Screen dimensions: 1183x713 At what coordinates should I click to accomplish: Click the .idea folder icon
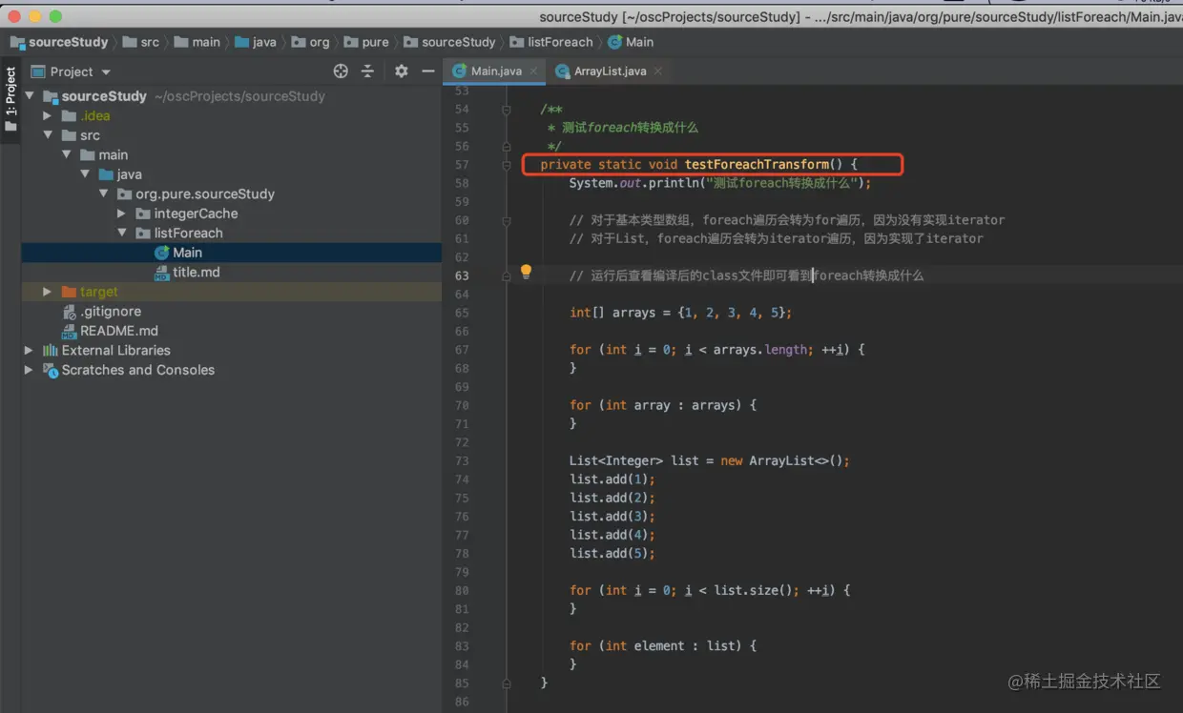pos(69,115)
